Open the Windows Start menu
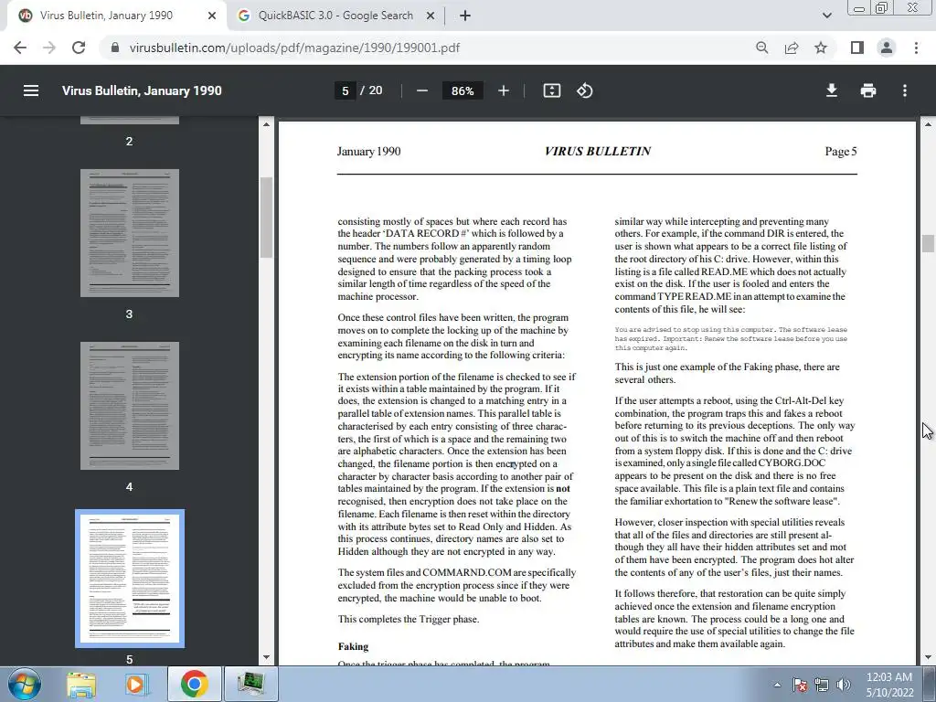936x702 pixels. point(25,684)
